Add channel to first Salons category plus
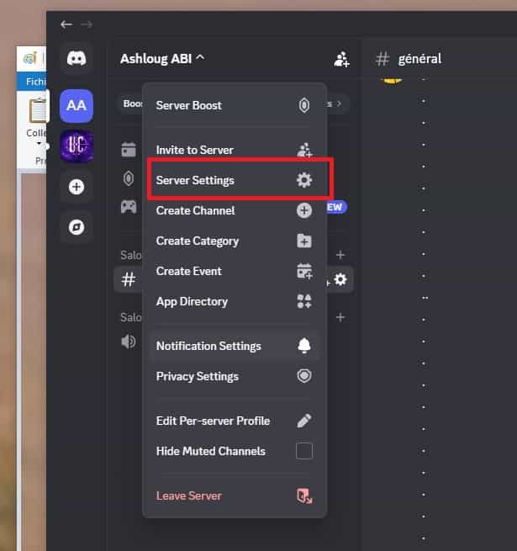This screenshot has height=551, width=517. [x=340, y=255]
